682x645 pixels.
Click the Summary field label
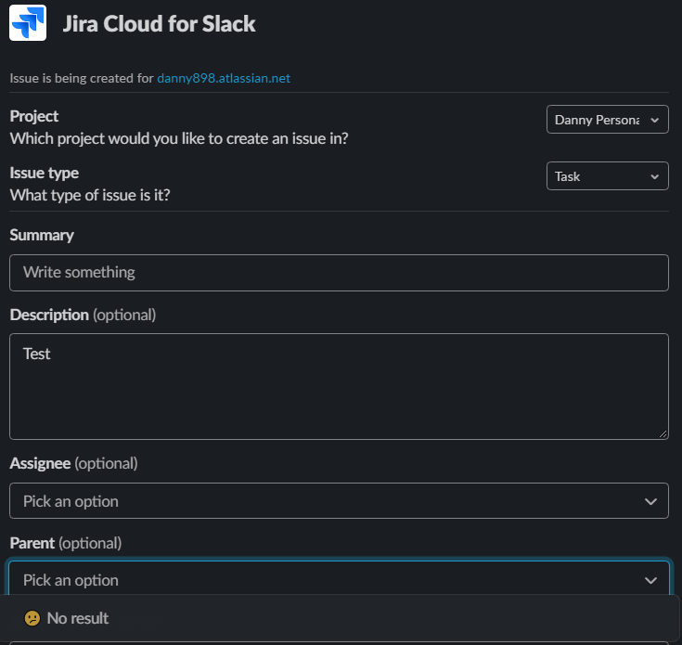pos(42,236)
